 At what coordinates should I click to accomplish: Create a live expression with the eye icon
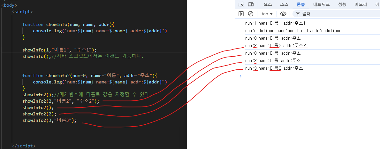pyautogui.click(x=283, y=14)
